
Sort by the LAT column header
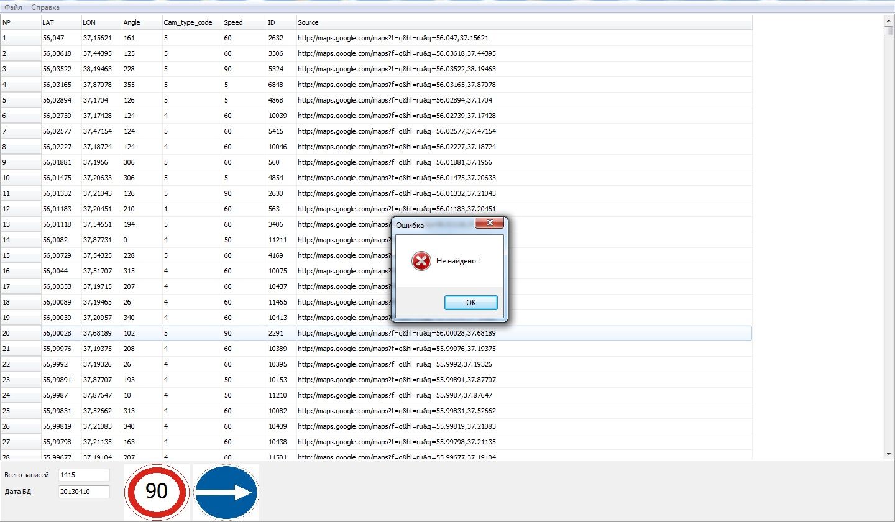(x=60, y=22)
